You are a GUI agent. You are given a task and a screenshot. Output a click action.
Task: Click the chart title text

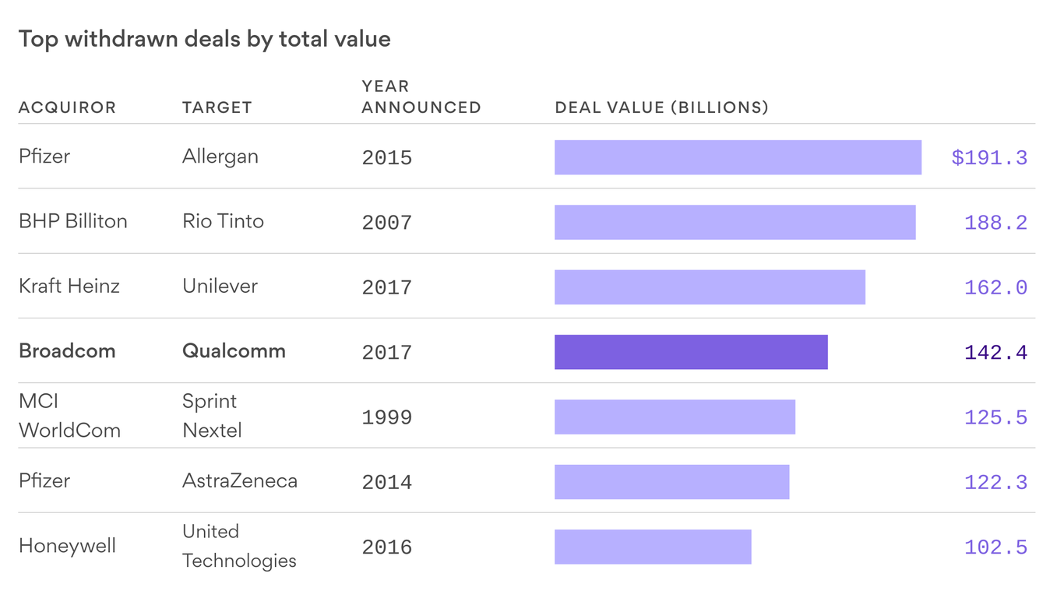tap(204, 39)
